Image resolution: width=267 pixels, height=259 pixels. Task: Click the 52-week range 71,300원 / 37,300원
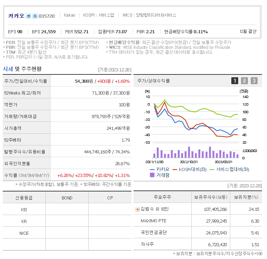click(111, 93)
